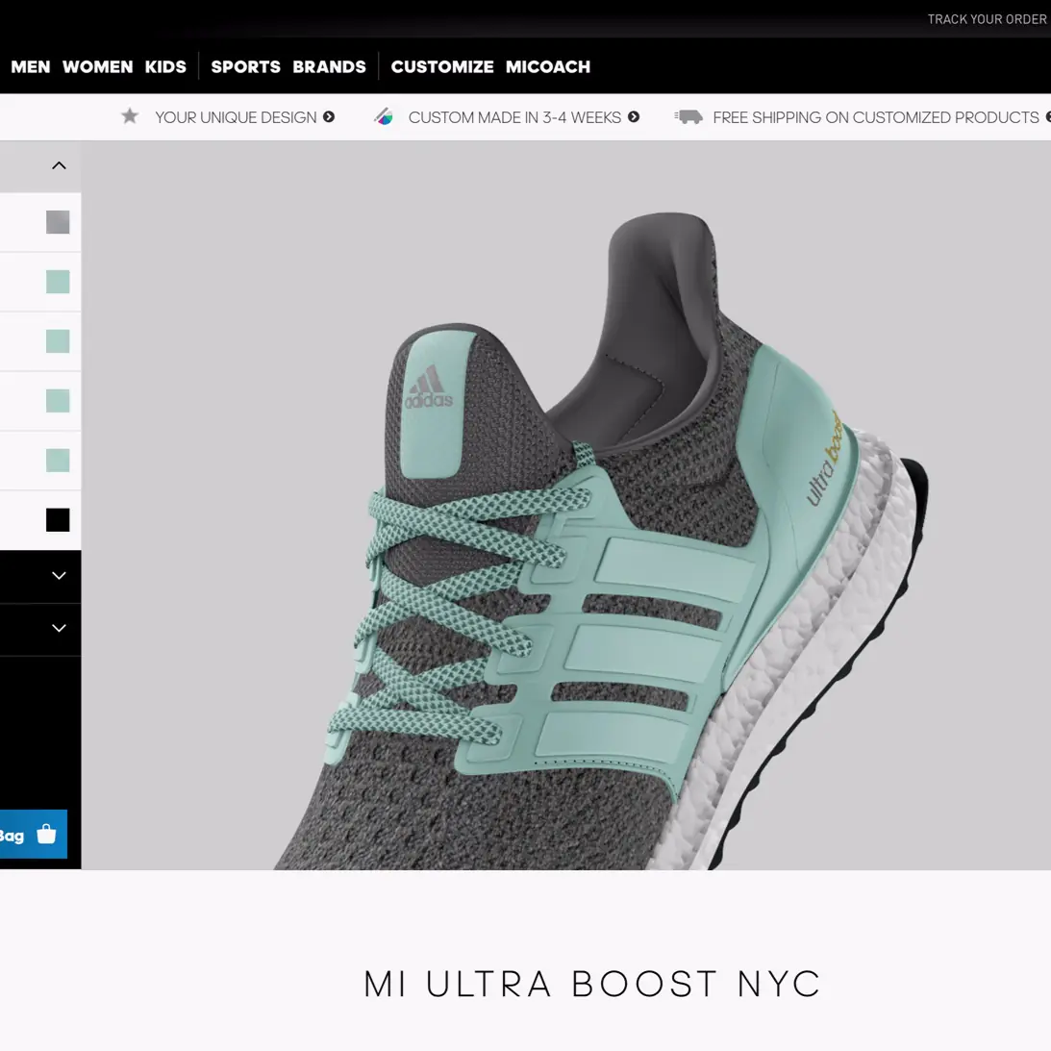Click the colorful pencil customization icon

point(384,116)
